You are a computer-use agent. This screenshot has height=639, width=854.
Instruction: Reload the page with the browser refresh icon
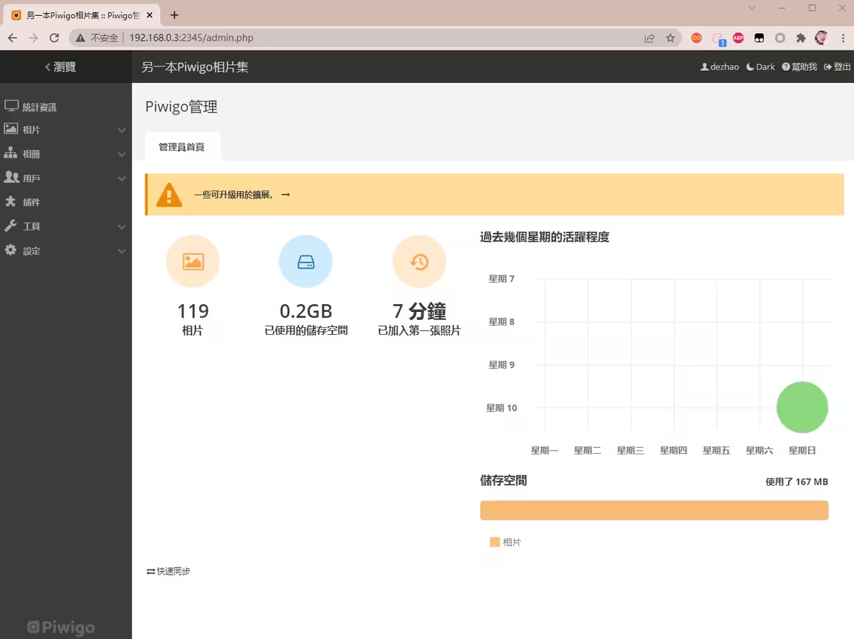(x=54, y=38)
